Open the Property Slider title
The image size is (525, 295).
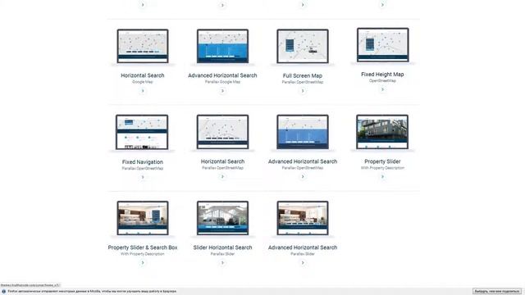(382, 161)
